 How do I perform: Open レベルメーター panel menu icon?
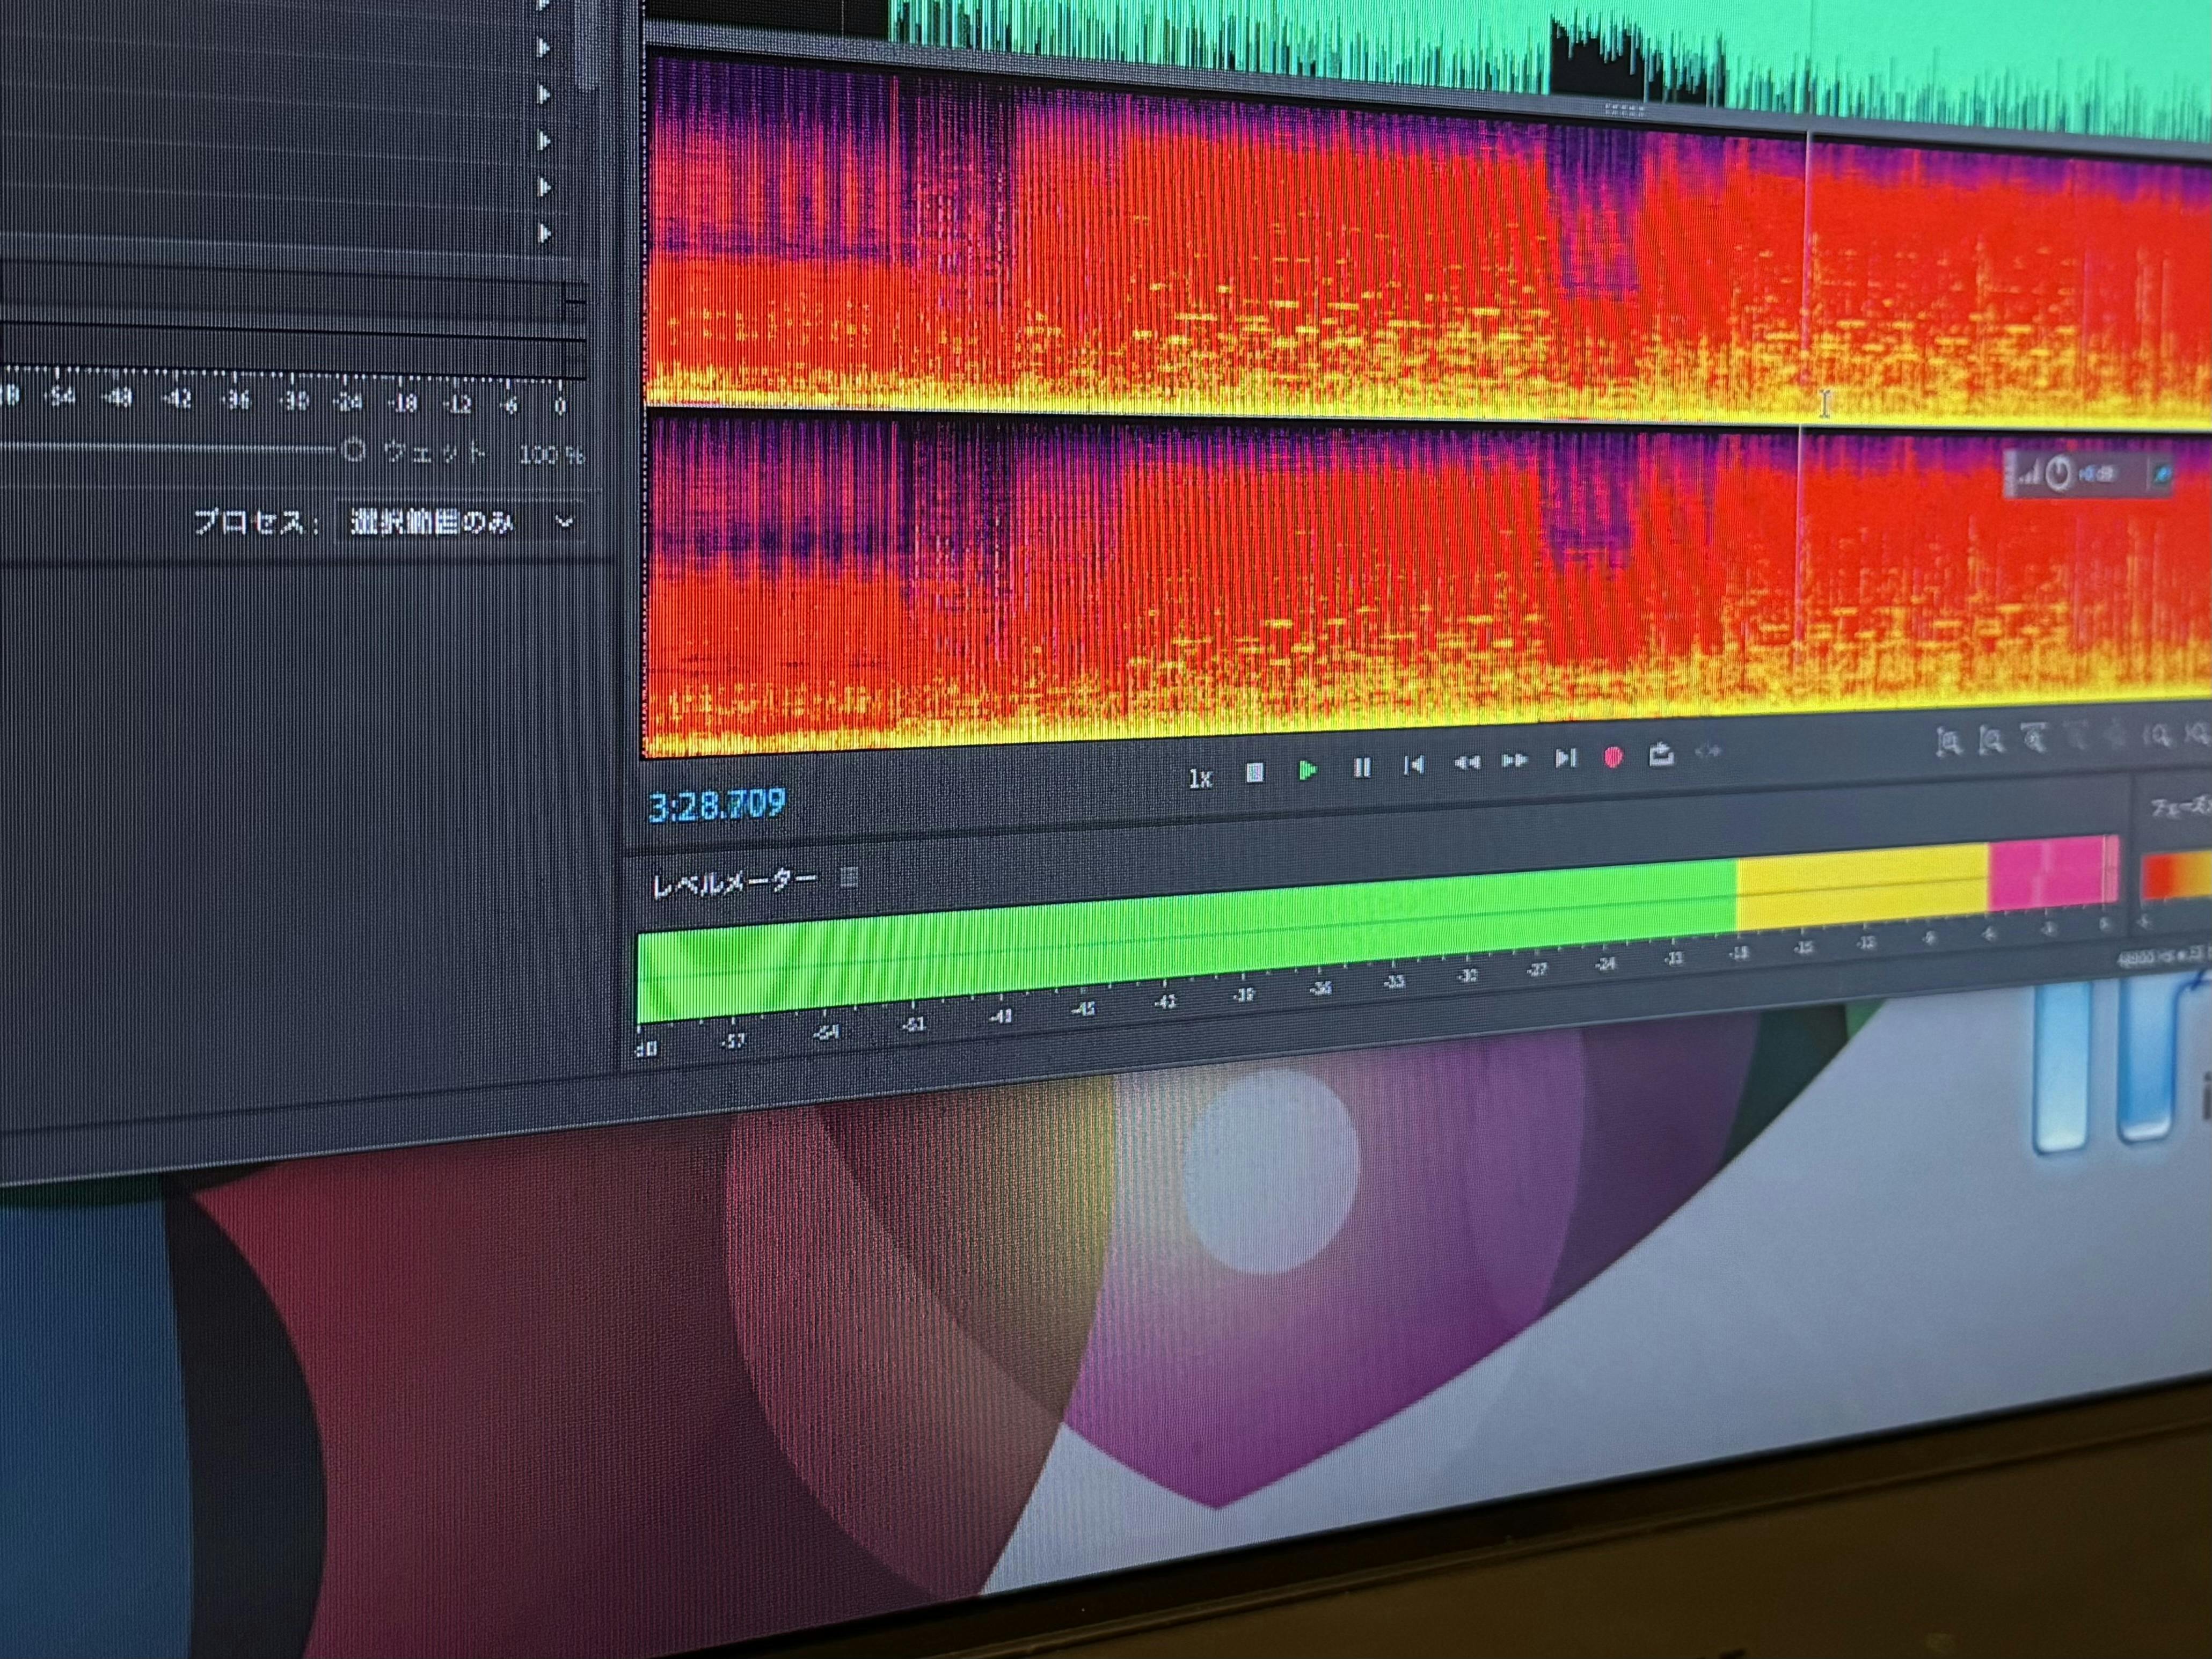pos(849,878)
